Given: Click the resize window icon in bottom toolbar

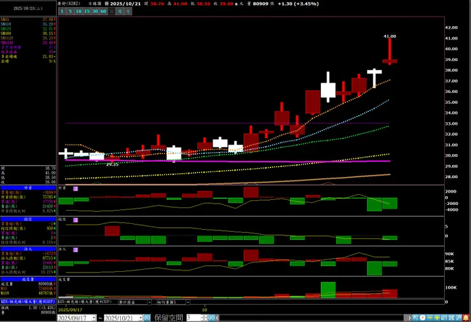Looking at the screenshot, I should click(444, 318).
